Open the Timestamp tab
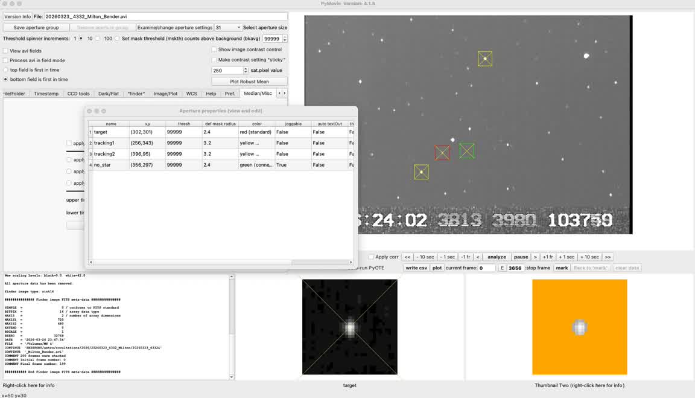 pyautogui.click(x=46, y=94)
